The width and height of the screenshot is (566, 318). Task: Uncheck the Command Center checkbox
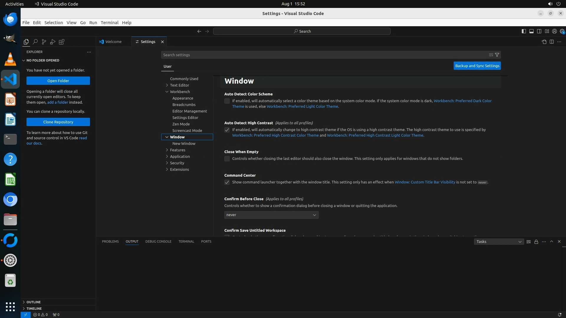227,182
